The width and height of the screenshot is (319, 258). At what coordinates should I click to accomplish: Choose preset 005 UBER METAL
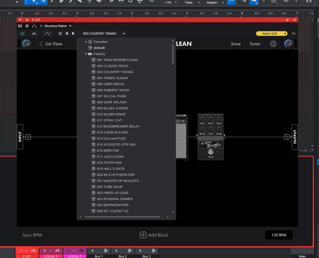(111, 84)
